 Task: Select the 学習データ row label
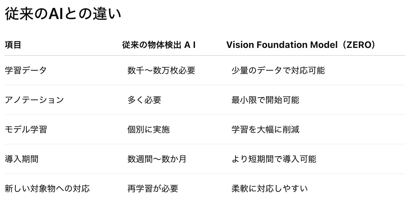click(x=26, y=70)
